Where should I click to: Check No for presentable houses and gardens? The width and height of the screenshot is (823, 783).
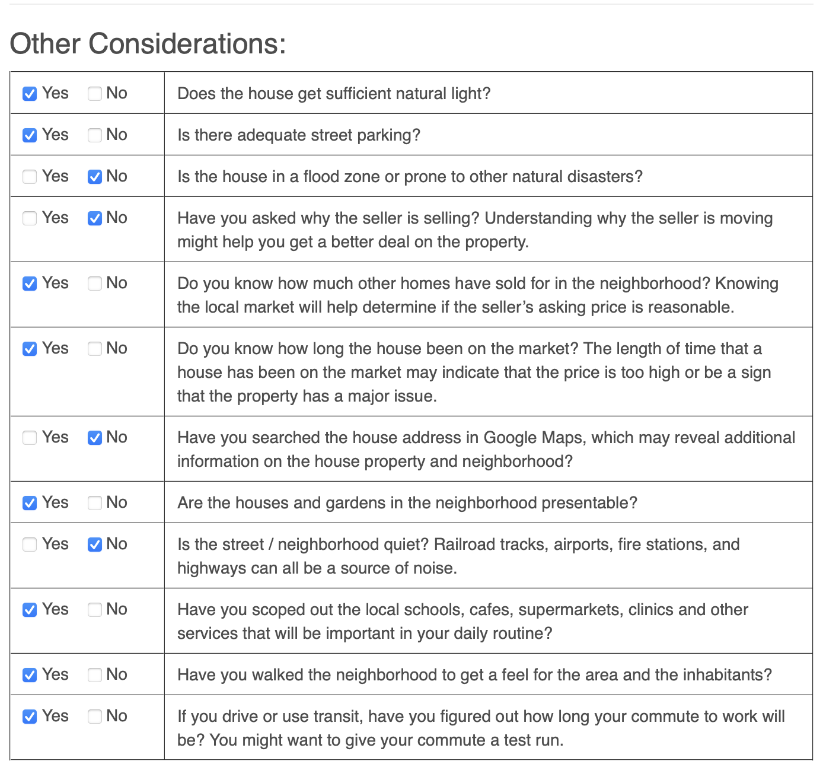coord(95,503)
